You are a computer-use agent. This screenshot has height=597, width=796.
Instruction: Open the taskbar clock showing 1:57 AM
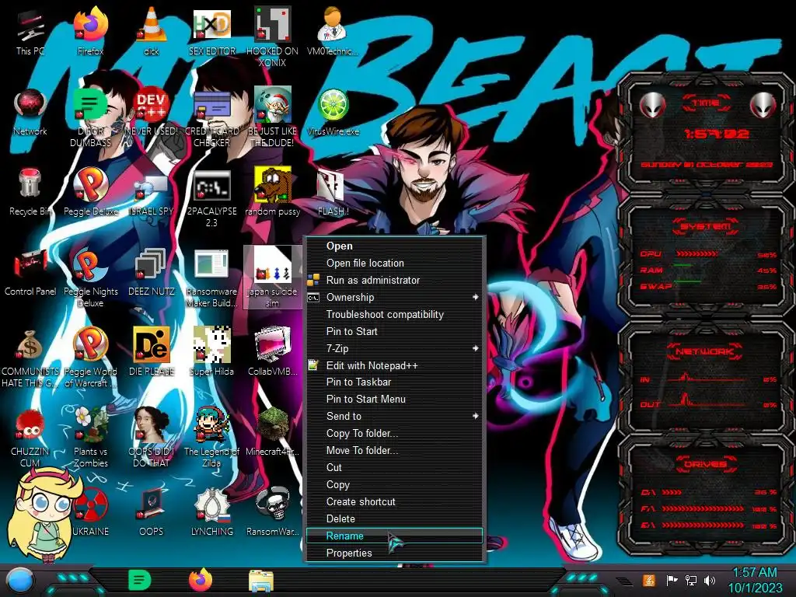point(755,580)
